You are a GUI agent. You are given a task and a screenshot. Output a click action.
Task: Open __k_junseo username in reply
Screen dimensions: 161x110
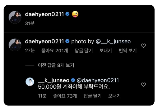point(53,80)
